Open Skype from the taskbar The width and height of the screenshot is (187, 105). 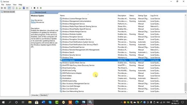point(50,102)
